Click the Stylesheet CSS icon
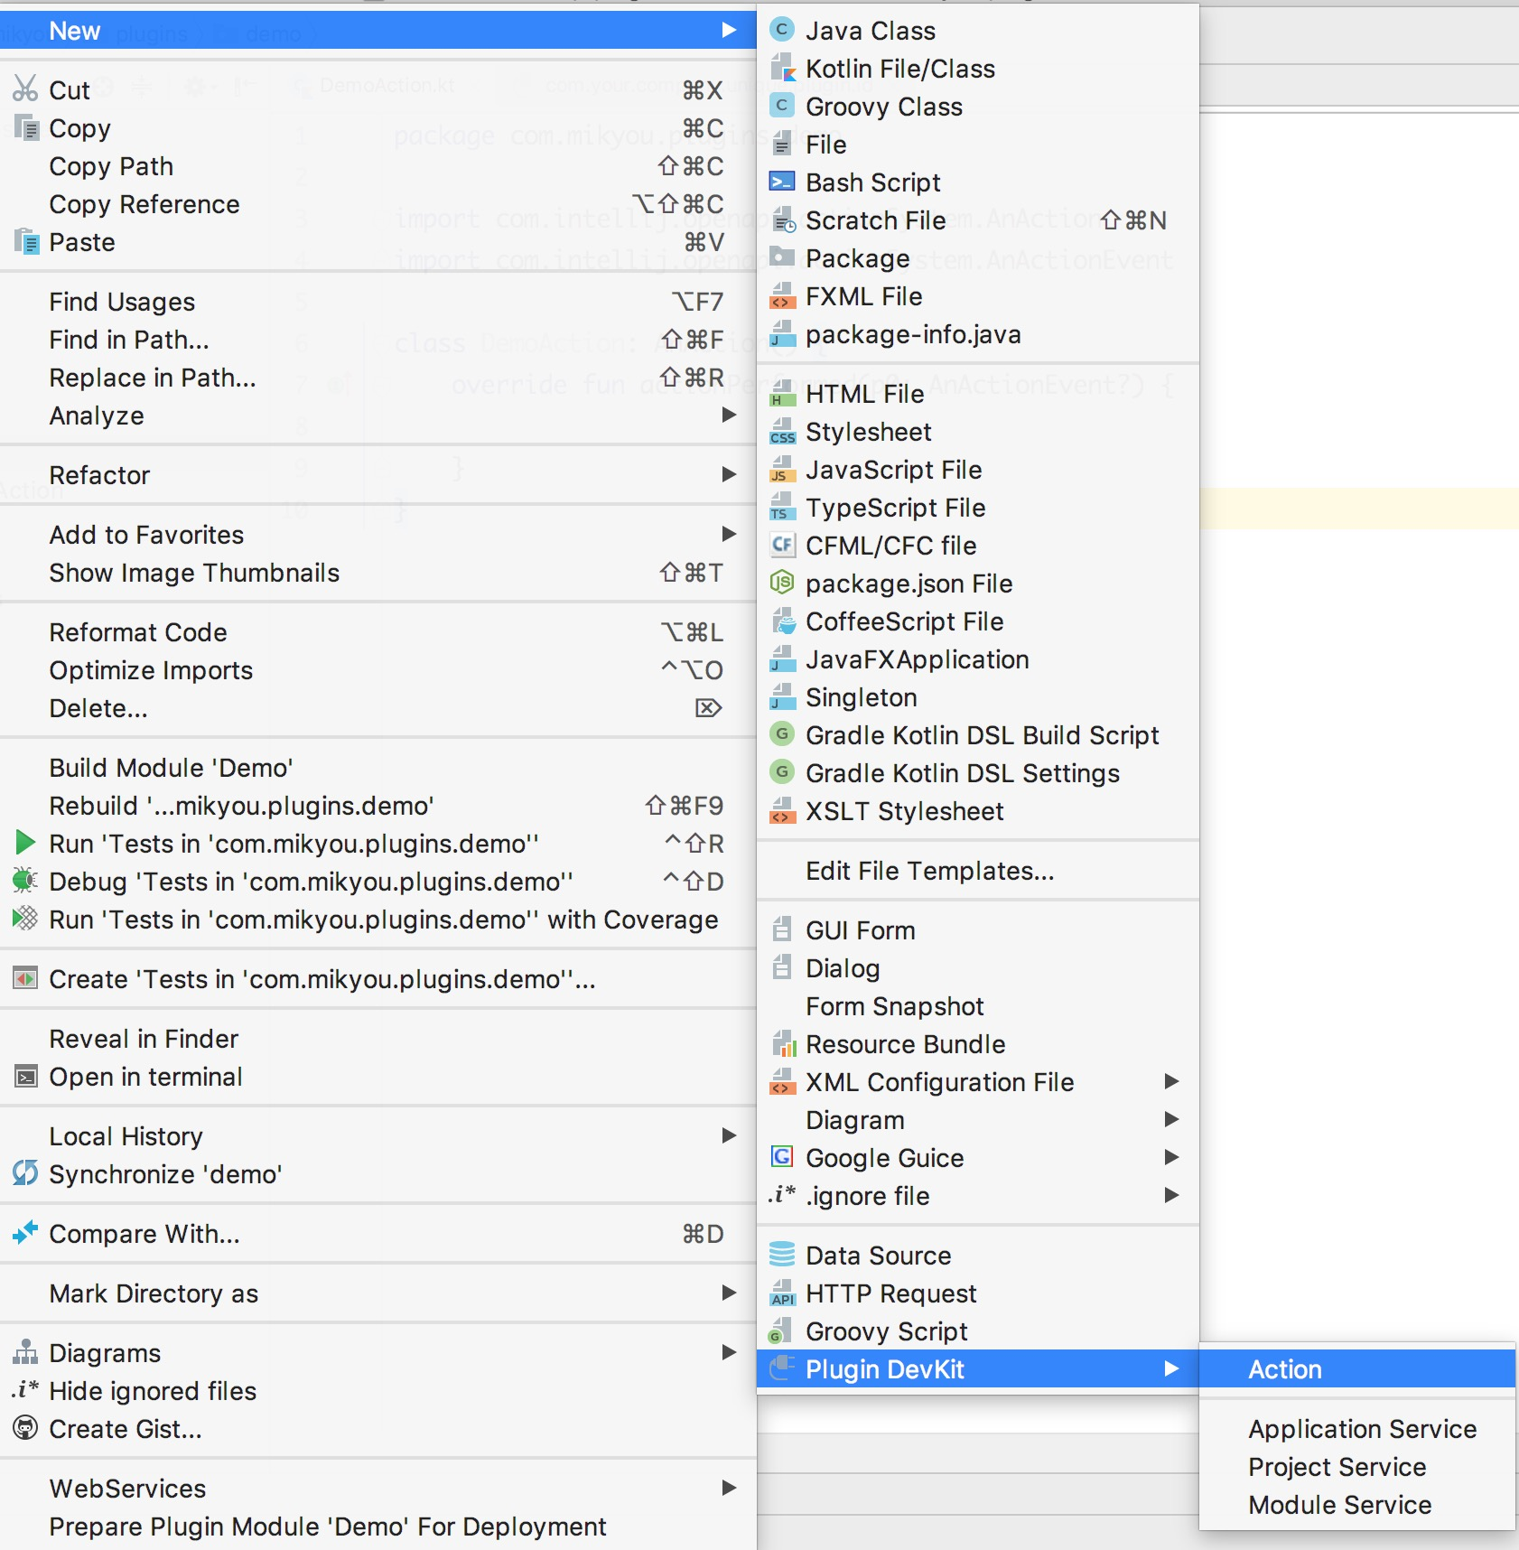This screenshot has width=1519, height=1550. (x=782, y=432)
